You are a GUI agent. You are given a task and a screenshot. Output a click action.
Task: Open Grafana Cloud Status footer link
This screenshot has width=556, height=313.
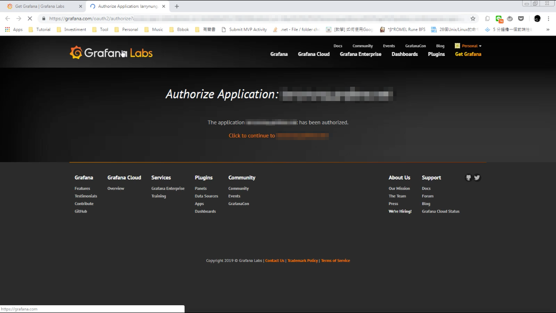click(x=440, y=212)
